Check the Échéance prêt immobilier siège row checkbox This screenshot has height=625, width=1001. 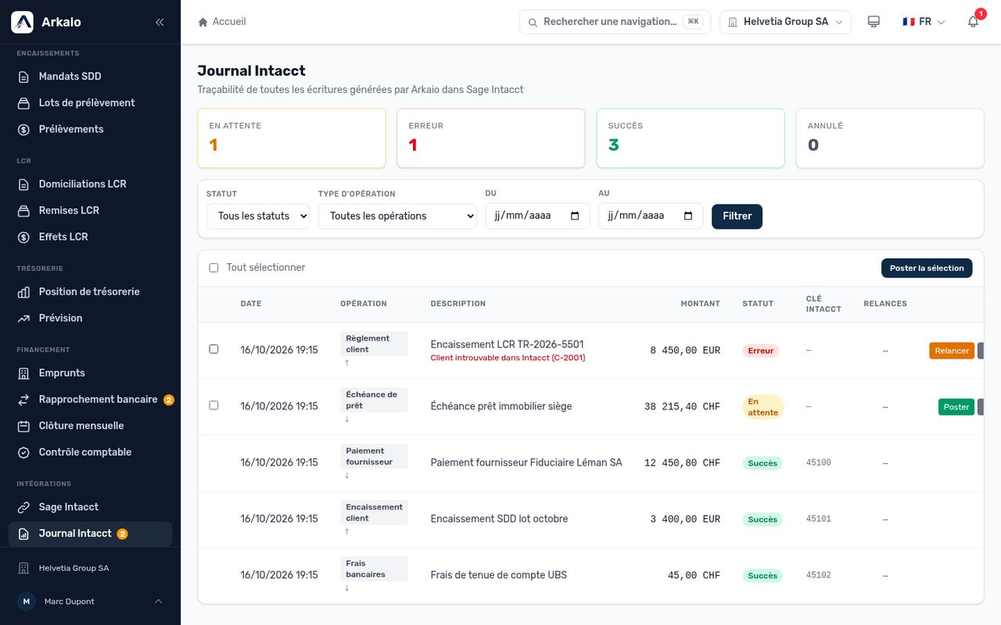[x=213, y=405]
